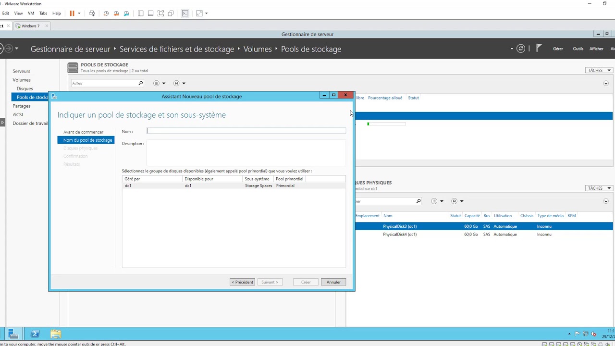
Task: Open the TÂCHES dropdown for physical disks
Action: tap(599, 188)
